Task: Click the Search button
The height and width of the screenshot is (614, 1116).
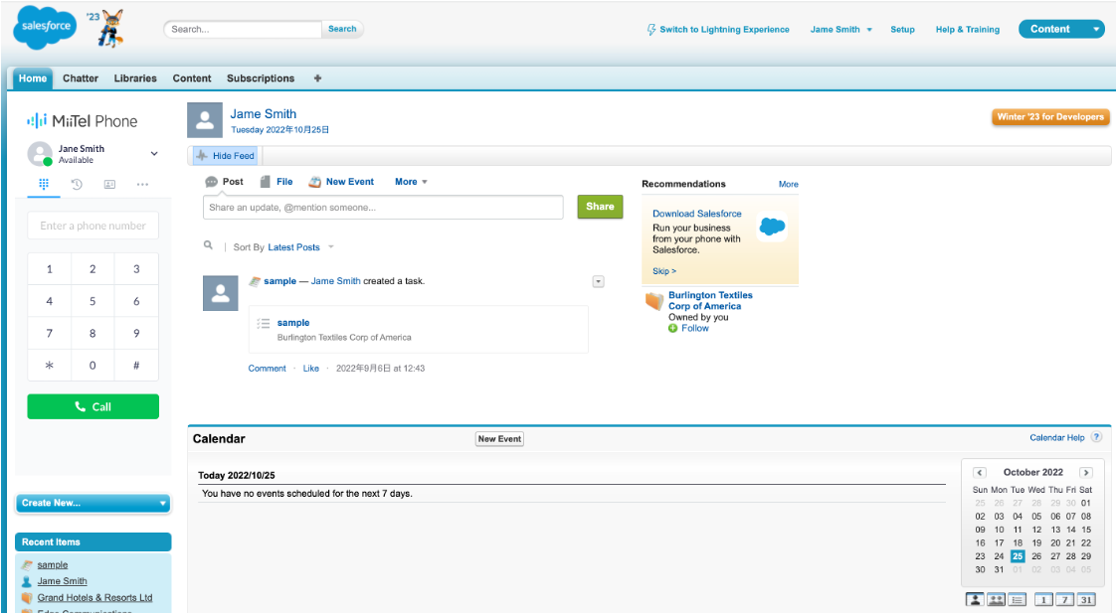Action: [x=342, y=29]
